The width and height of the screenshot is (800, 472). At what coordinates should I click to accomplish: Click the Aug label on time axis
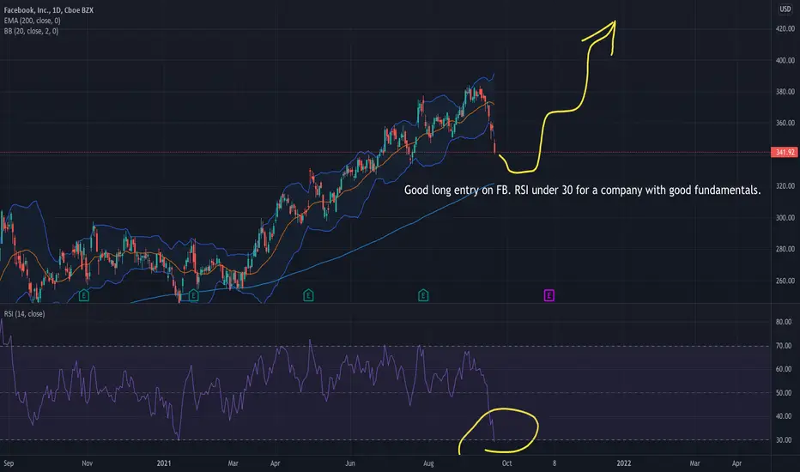tap(428, 463)
